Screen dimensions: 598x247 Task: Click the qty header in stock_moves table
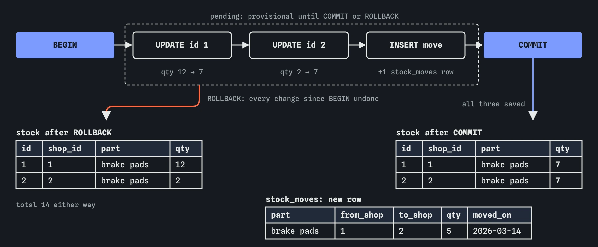454,215
